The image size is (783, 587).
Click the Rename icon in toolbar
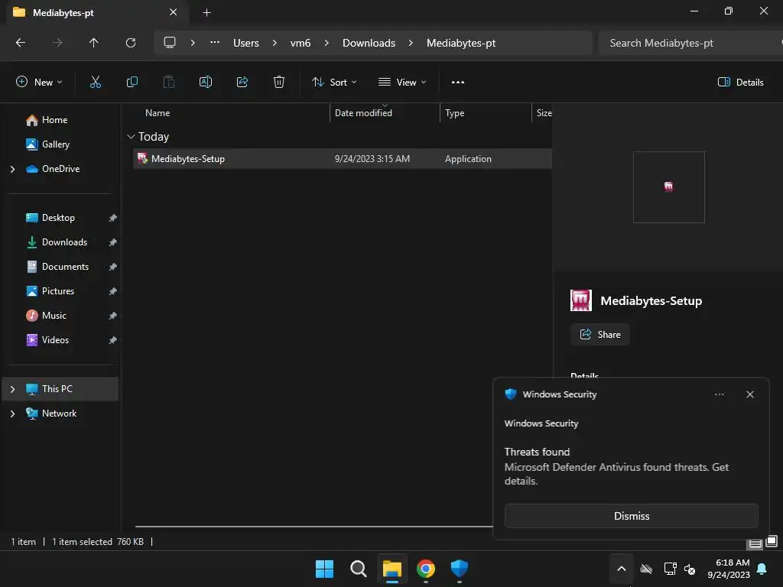[x=206, y=83]
